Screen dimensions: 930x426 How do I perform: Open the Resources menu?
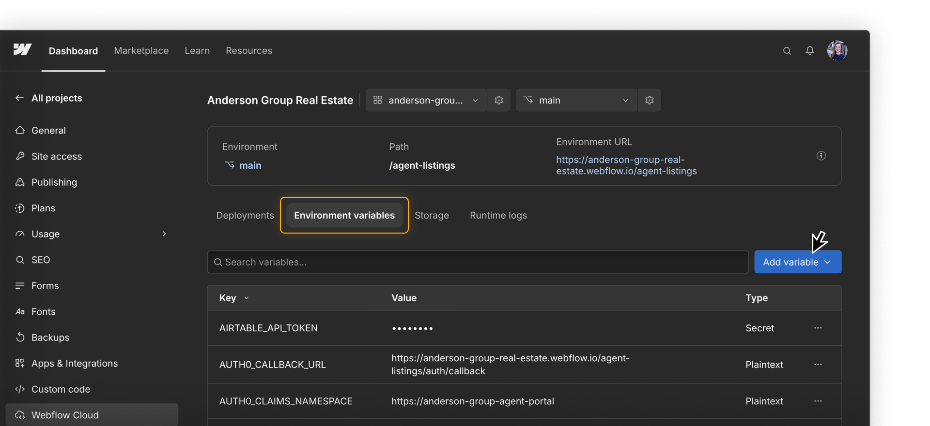click(249, 51)
